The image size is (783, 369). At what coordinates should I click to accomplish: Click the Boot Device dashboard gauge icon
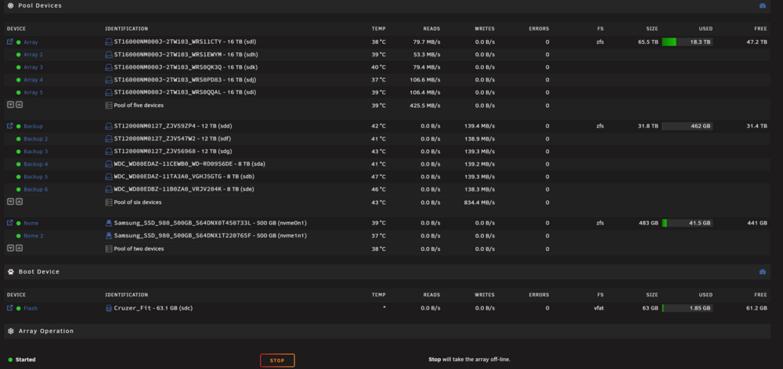(x=762, y=272)
